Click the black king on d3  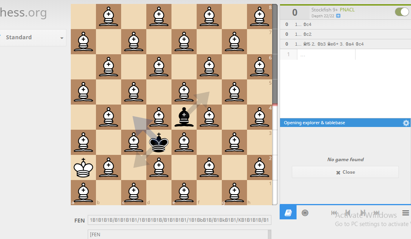[159, 142]
